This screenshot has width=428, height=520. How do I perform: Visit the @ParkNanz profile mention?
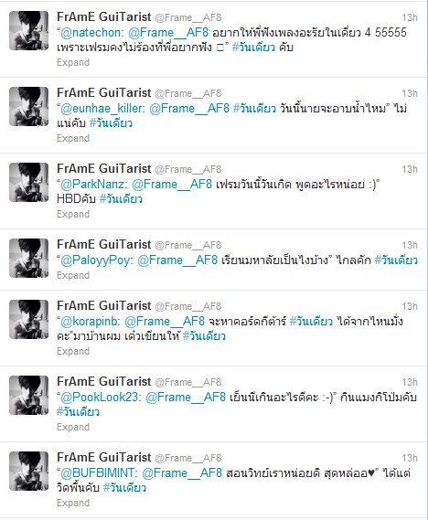(x=92, y=185)
